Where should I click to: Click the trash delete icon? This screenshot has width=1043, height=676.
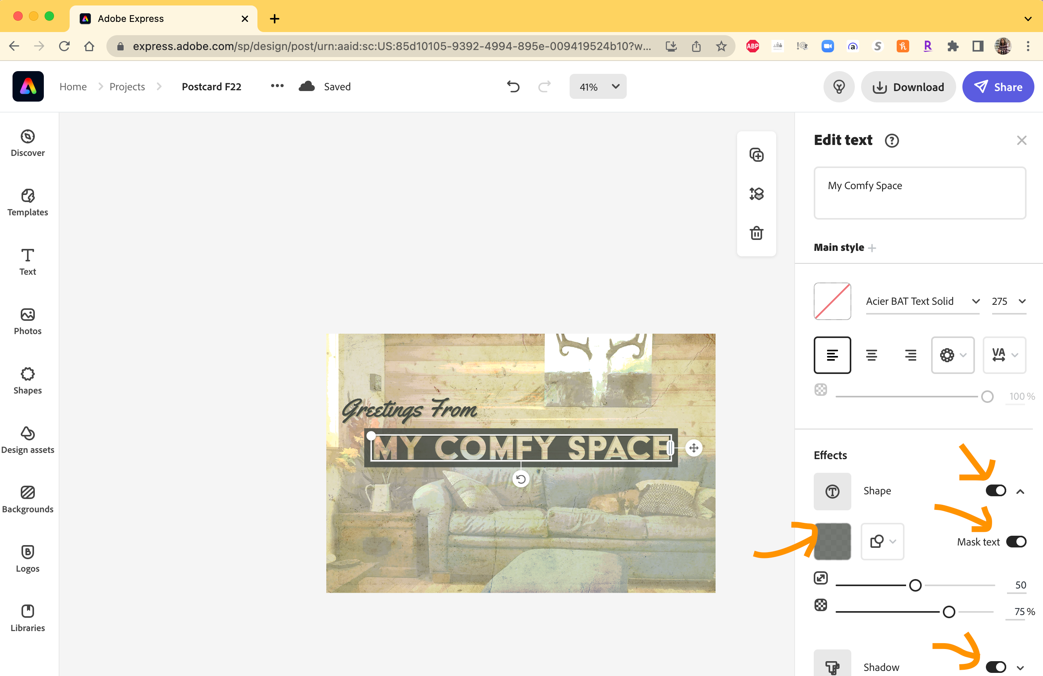756,233
